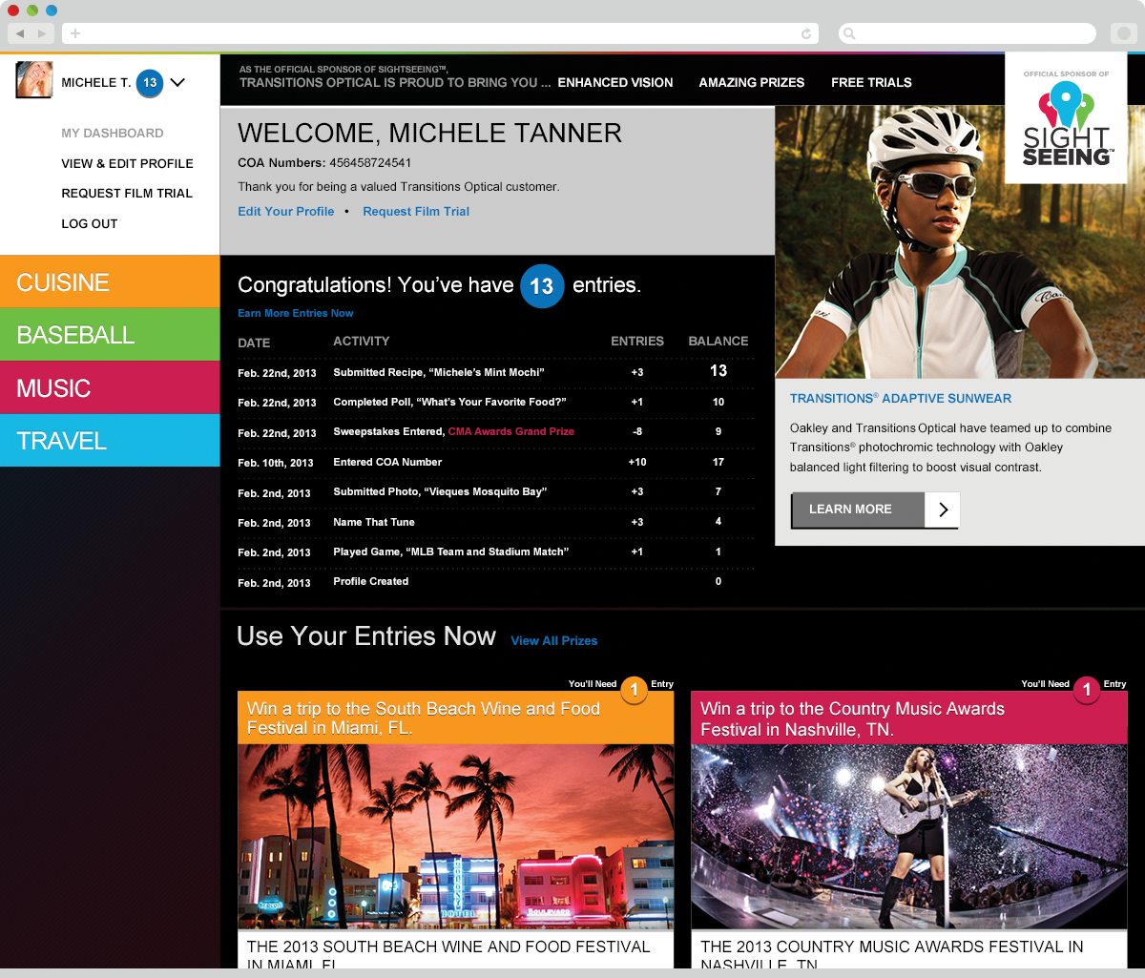
Task: Open the Music category
Action: pyautogui.click(x=110, y=387)
